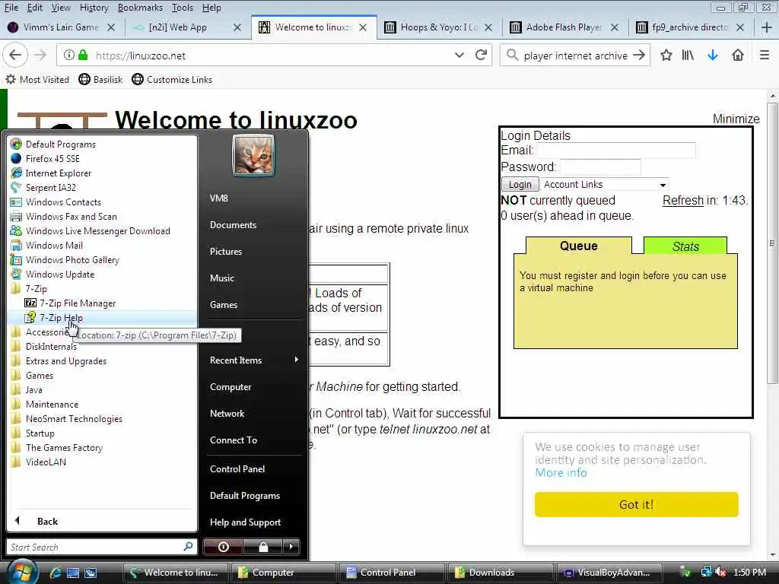779x584 pixels.
Task: Open the Bookmarks menu
Action: point(140,8)
